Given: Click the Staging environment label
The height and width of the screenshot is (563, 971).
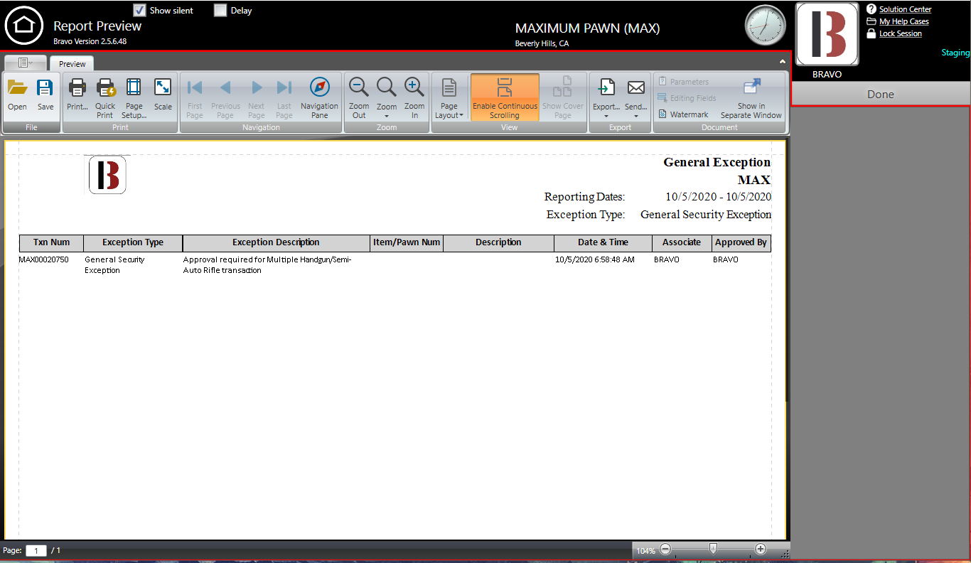Looking at the screenshot, I should (955, 53).
